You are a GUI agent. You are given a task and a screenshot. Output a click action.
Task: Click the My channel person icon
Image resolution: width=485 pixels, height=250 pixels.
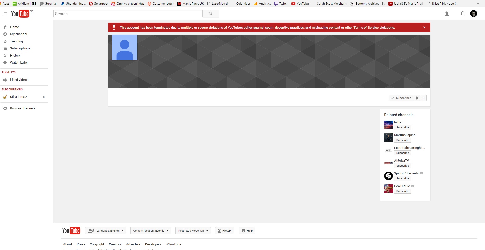point(5,34)
